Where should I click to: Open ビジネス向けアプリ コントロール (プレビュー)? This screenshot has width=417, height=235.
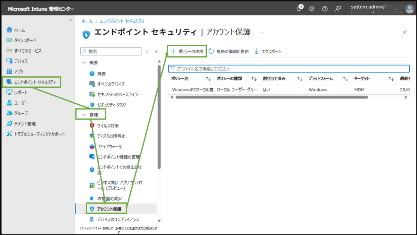point(116,185)
